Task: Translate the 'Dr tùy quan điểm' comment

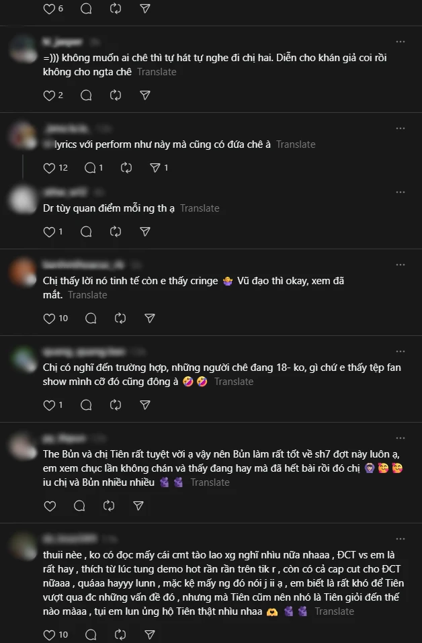Action: coord(200,208)
